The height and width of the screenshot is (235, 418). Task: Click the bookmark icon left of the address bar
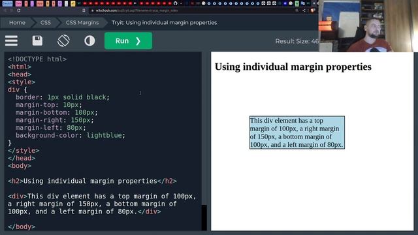pyautogui.click(x=84, y=10)
